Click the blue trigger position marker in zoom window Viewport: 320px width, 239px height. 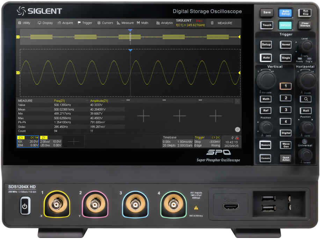click(130, 50)
